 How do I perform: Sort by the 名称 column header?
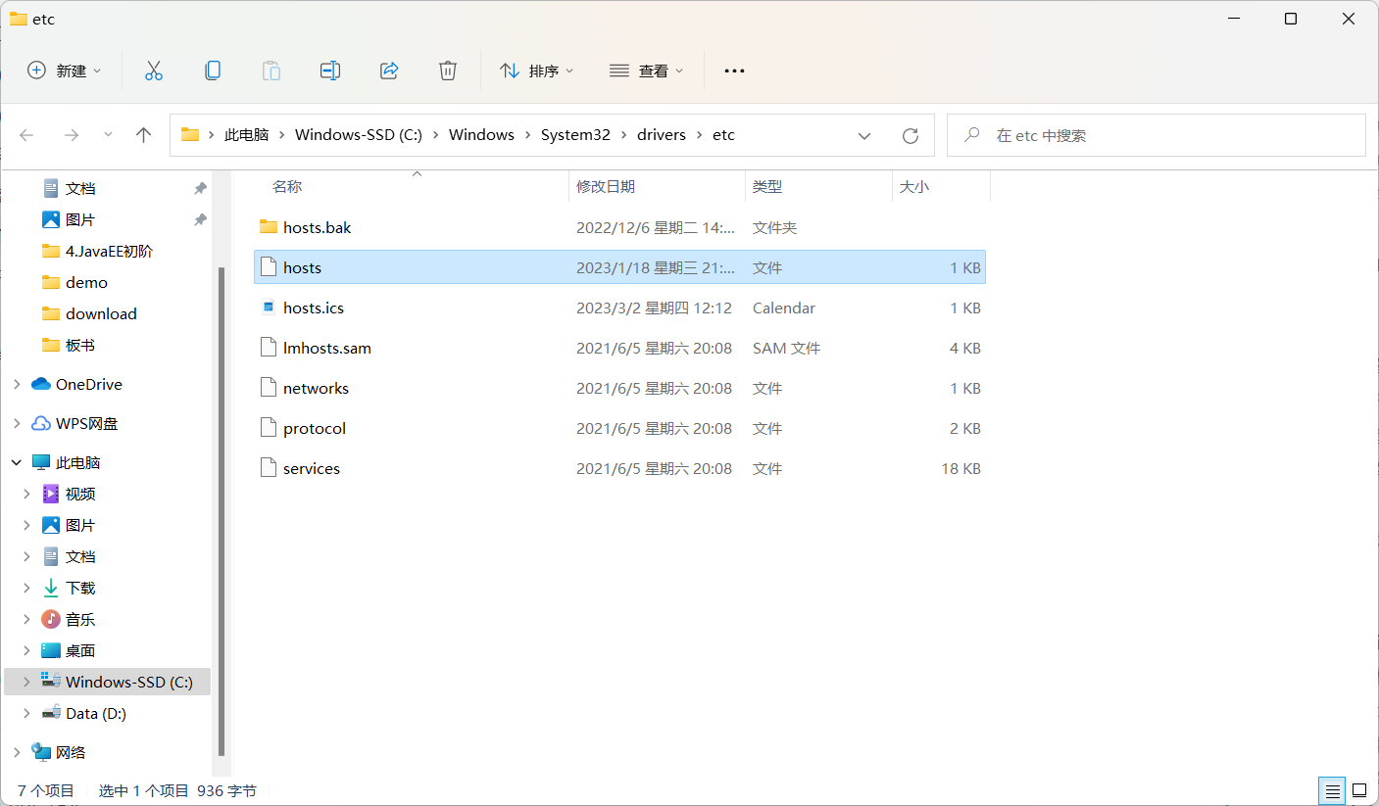287,186
